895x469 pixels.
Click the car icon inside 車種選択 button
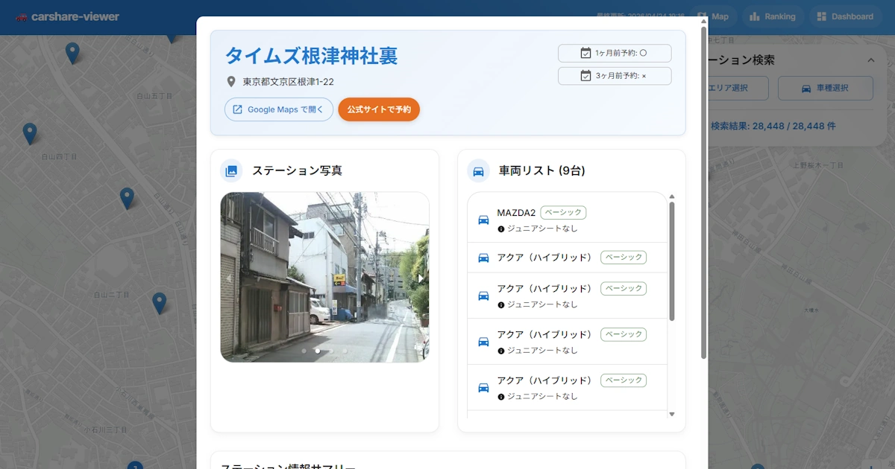click(806, 88)
